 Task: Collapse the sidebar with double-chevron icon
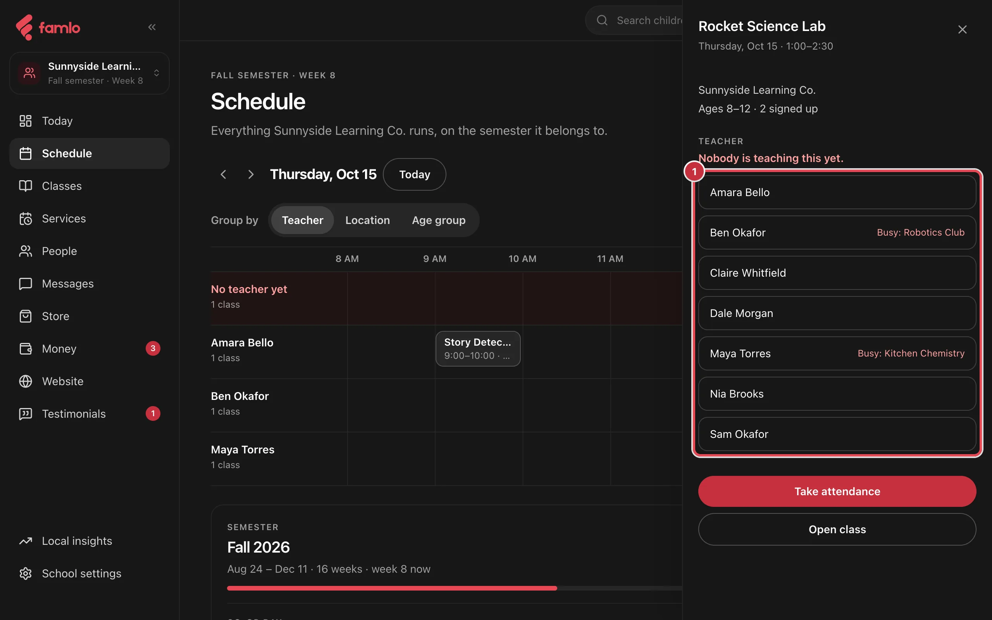[152, 27]
